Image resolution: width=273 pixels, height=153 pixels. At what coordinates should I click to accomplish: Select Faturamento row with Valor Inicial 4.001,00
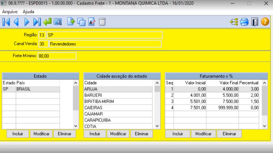[x=212, y=95]
